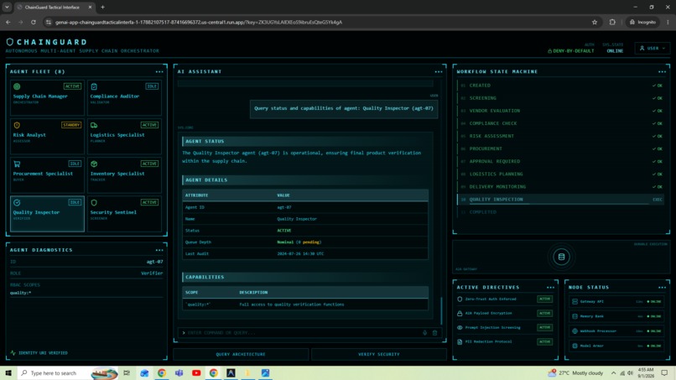
Task: Open Chrome's three-dot menu
Action: [x=668, y=22]
